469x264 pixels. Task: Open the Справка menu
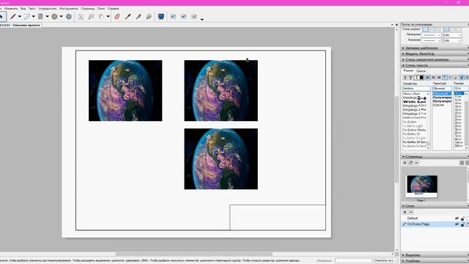click(x=113, y=9)
